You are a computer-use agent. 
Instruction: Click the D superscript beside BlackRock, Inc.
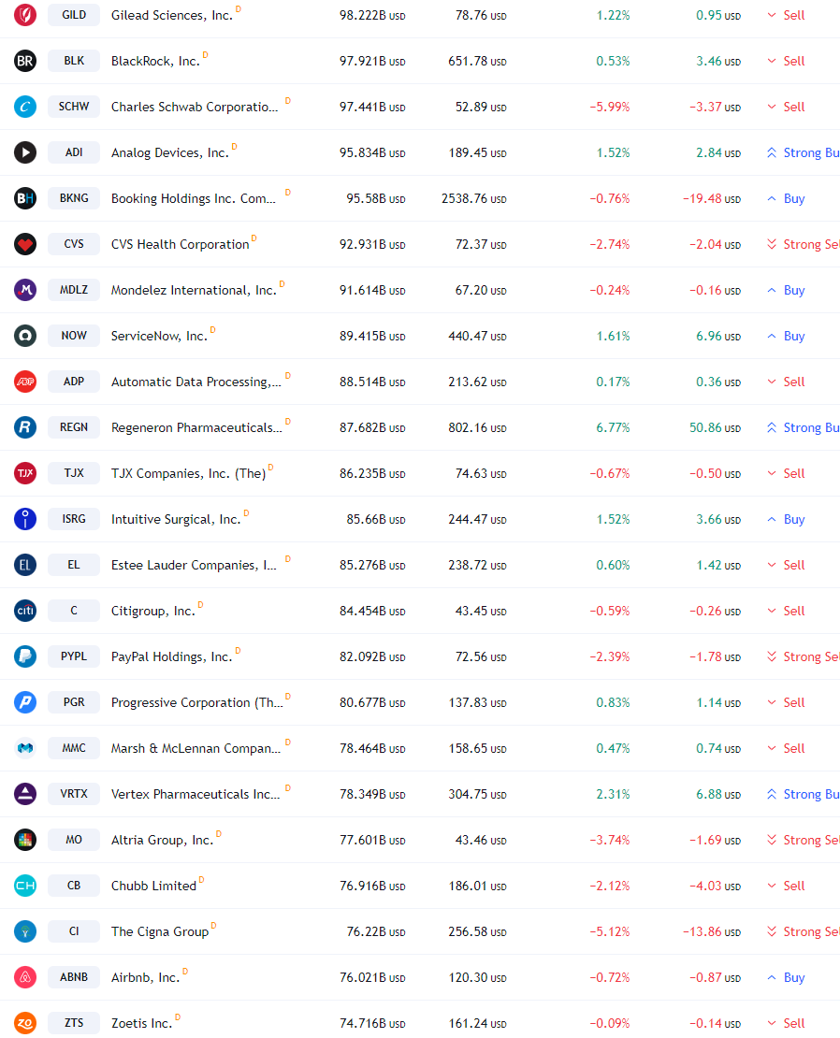(x=205, y=55)
